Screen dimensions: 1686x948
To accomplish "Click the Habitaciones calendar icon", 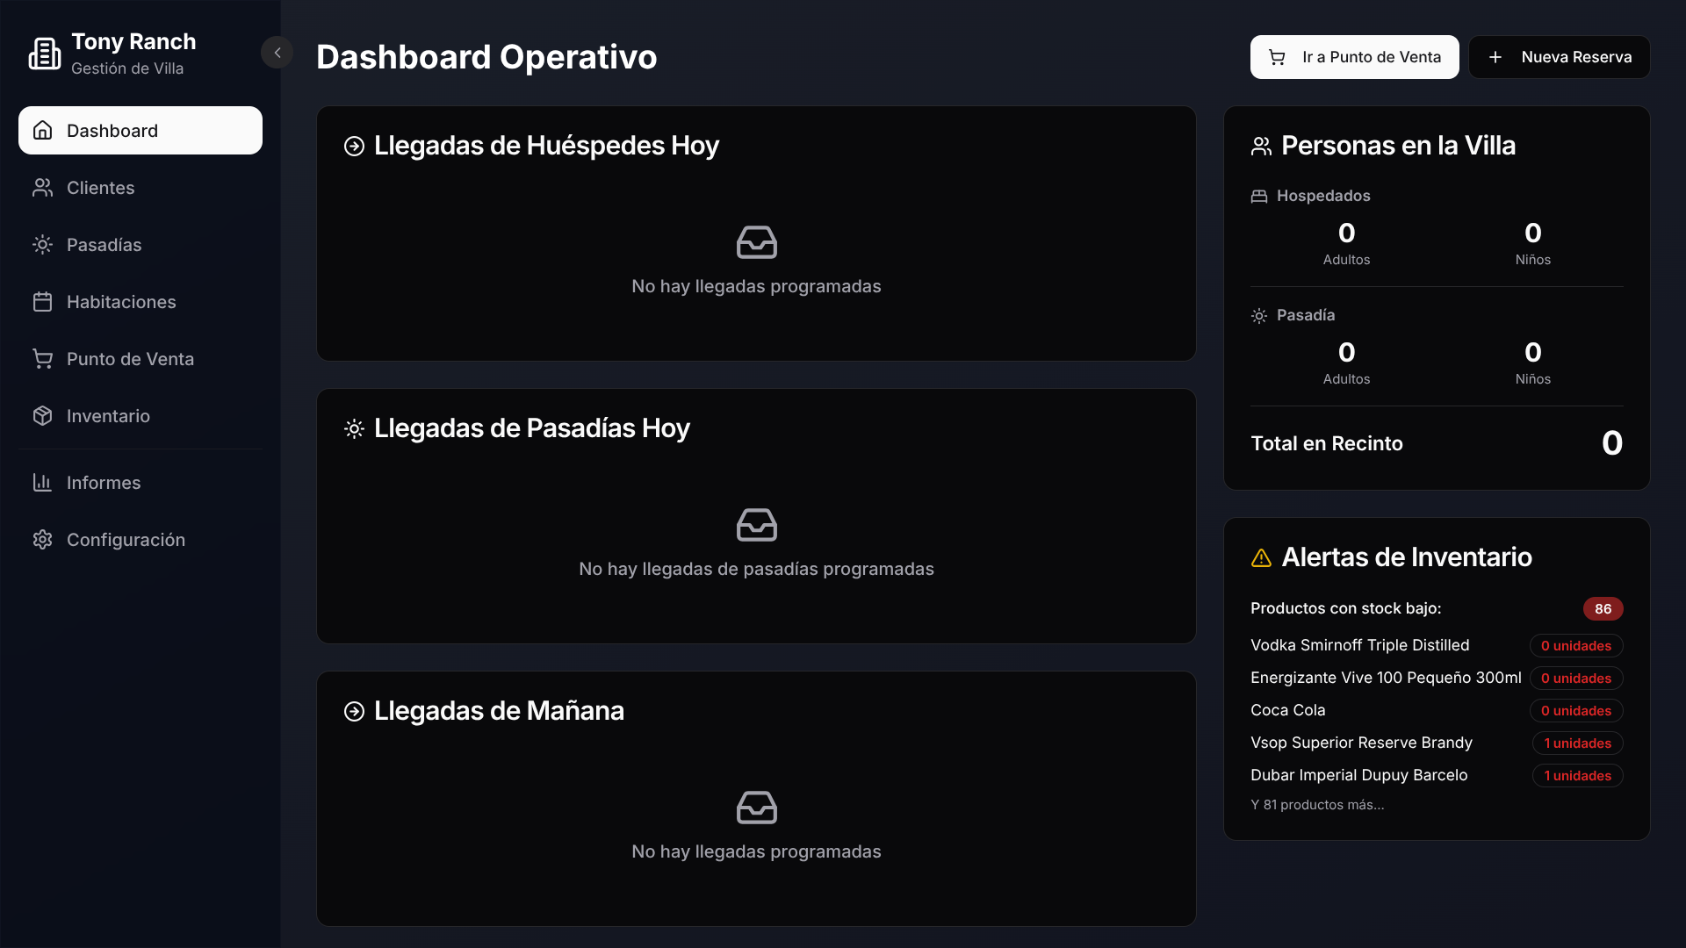I will 42,302.
